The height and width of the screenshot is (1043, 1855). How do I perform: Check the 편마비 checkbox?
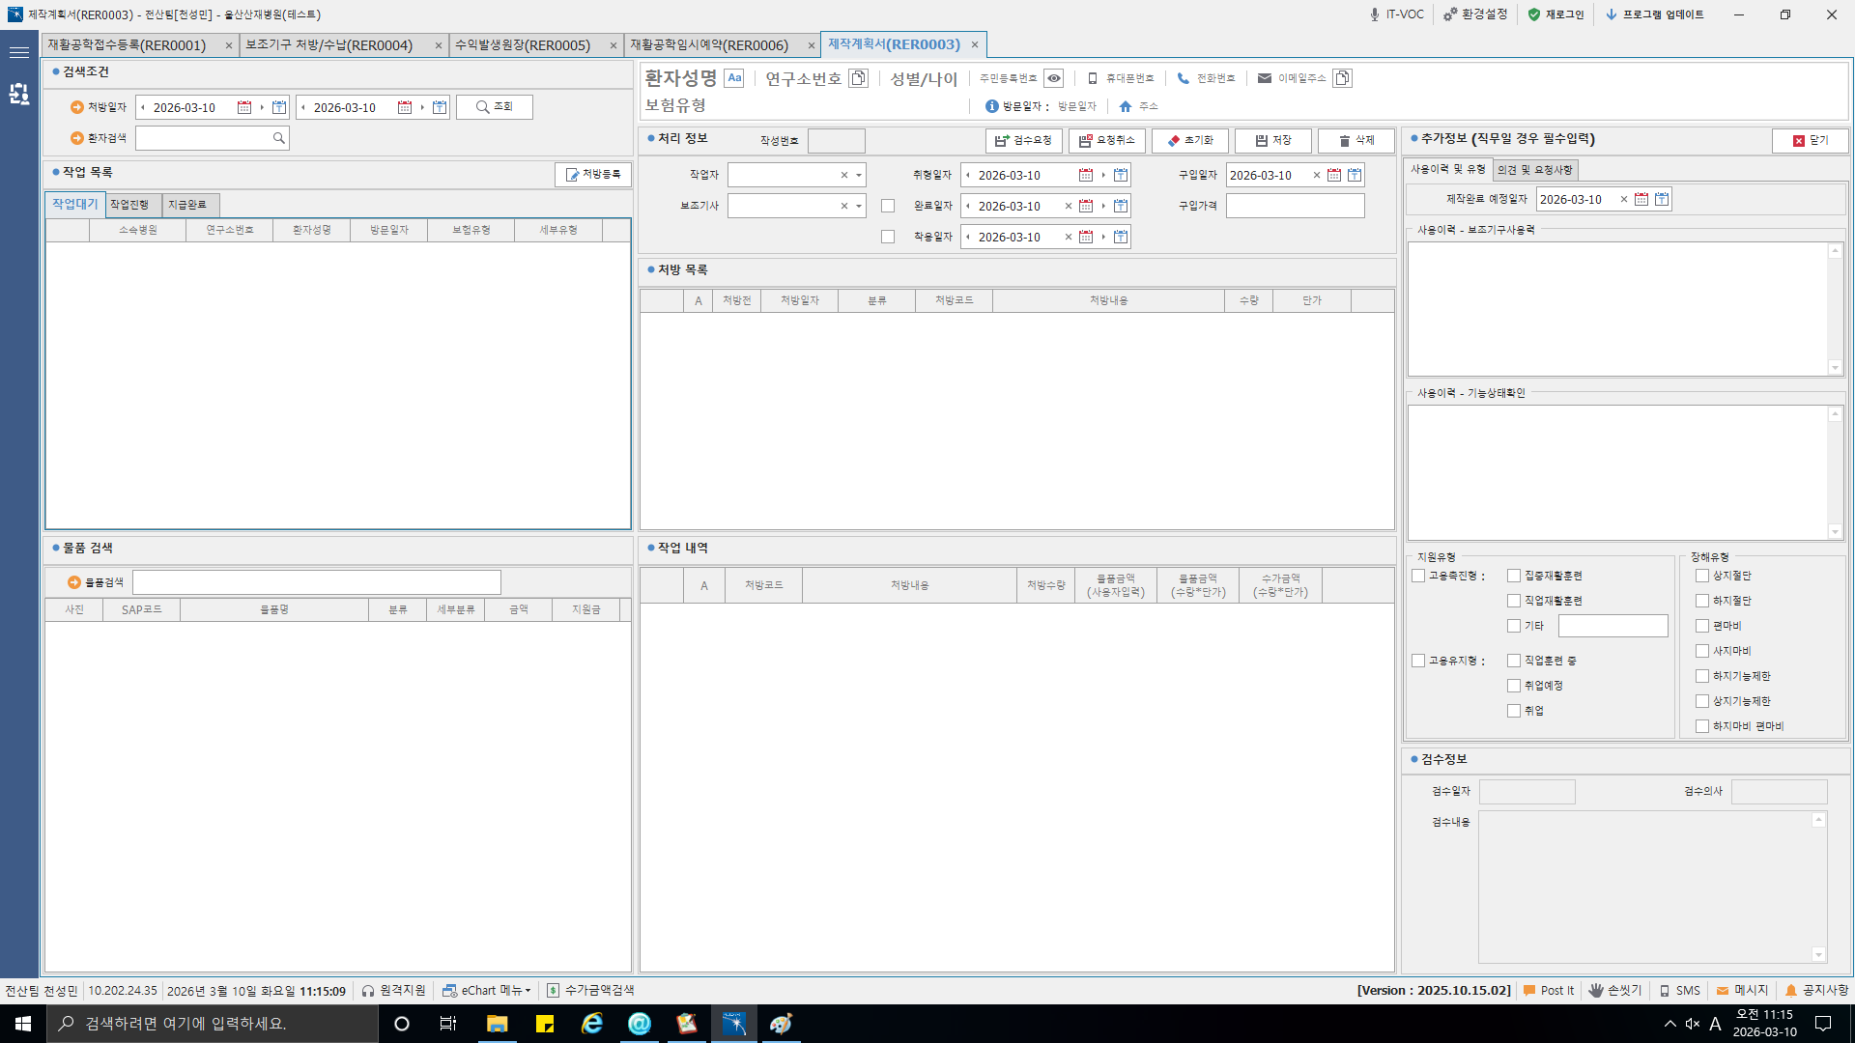pyautogui.click(x=1702, y=626)
